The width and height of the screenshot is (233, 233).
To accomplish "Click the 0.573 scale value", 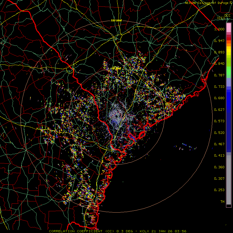I will [219, 121].
